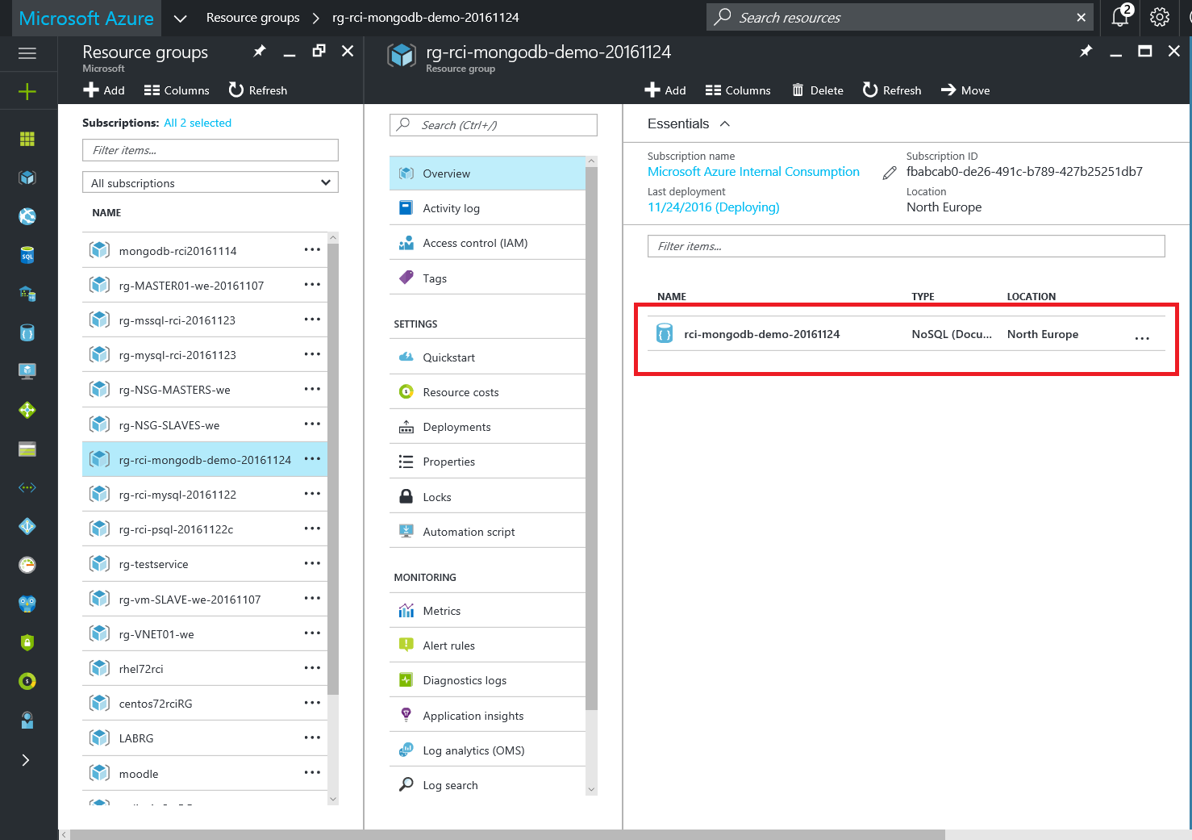Expand More services arrow in sidebar

(26, 760)
